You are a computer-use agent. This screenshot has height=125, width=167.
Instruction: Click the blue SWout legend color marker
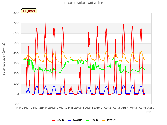point(69,120)
